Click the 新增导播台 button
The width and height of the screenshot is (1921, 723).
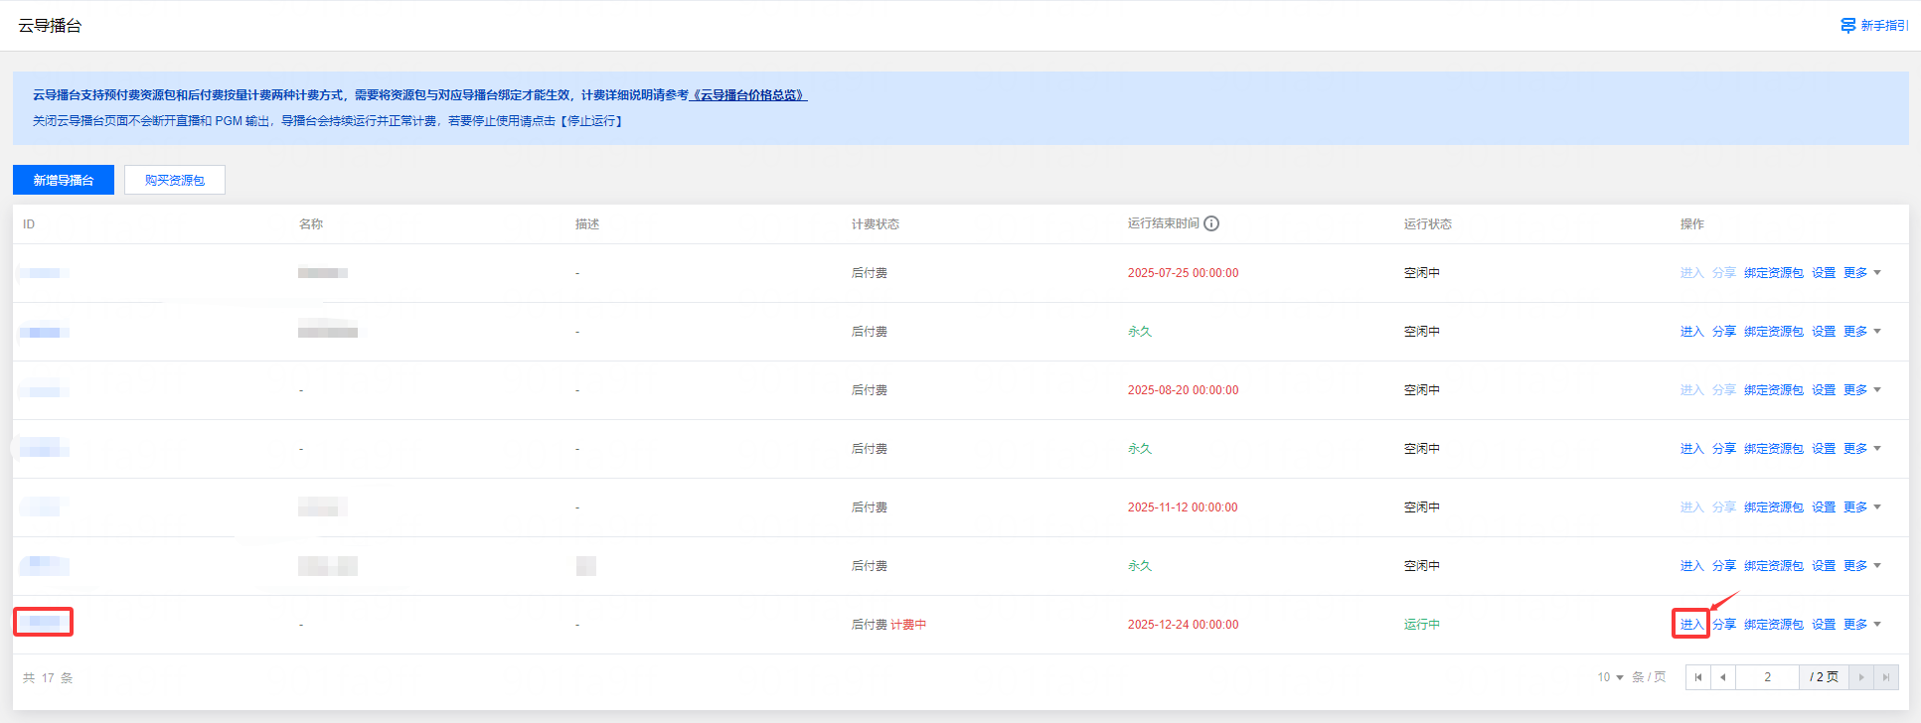[64, 180]
